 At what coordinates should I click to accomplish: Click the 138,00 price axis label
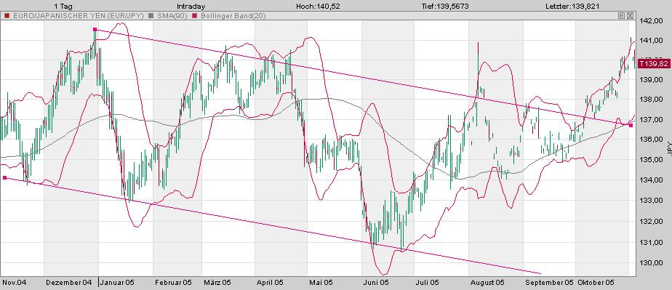[651, 100]
